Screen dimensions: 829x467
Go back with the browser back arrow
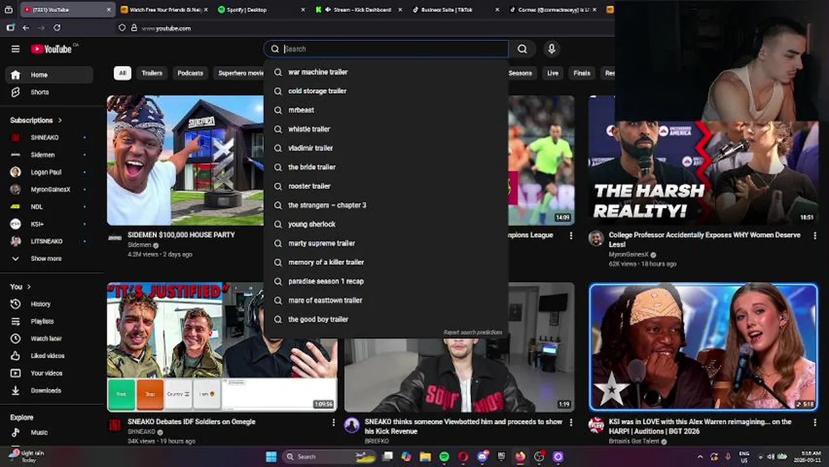coord(26,28)
